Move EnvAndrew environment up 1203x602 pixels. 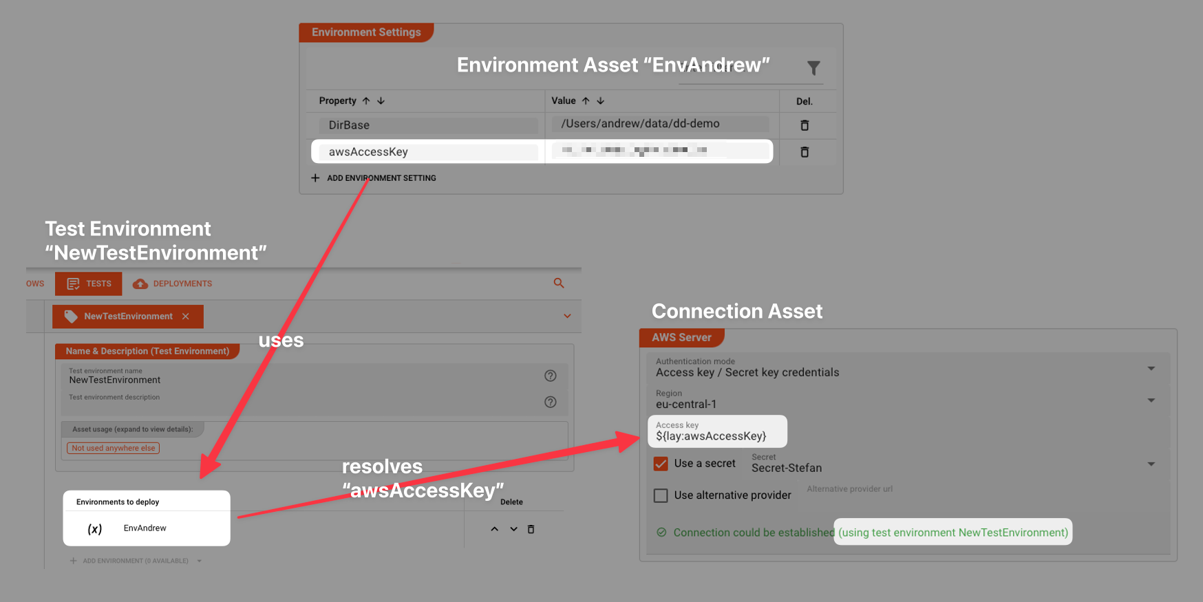point(494,529)
